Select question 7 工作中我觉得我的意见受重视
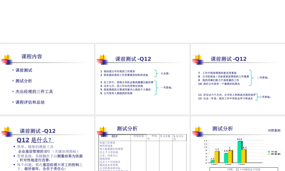This screenshot has height=171, width=285. click(217, 73)
